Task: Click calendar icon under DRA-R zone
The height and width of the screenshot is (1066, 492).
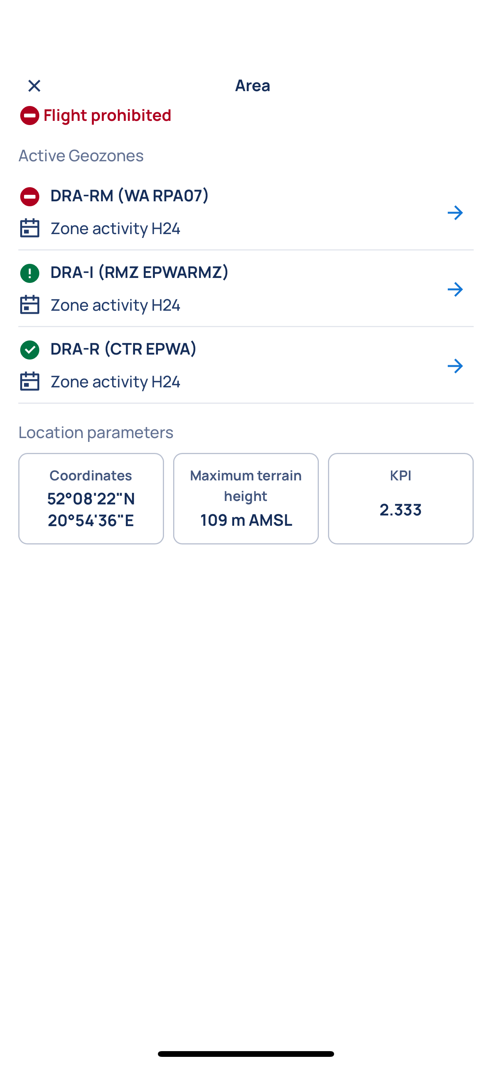Action: tap(29, 381)
